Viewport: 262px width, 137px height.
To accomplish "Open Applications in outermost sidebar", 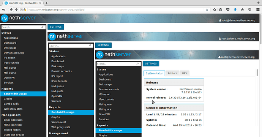I will tap(11, 38).
